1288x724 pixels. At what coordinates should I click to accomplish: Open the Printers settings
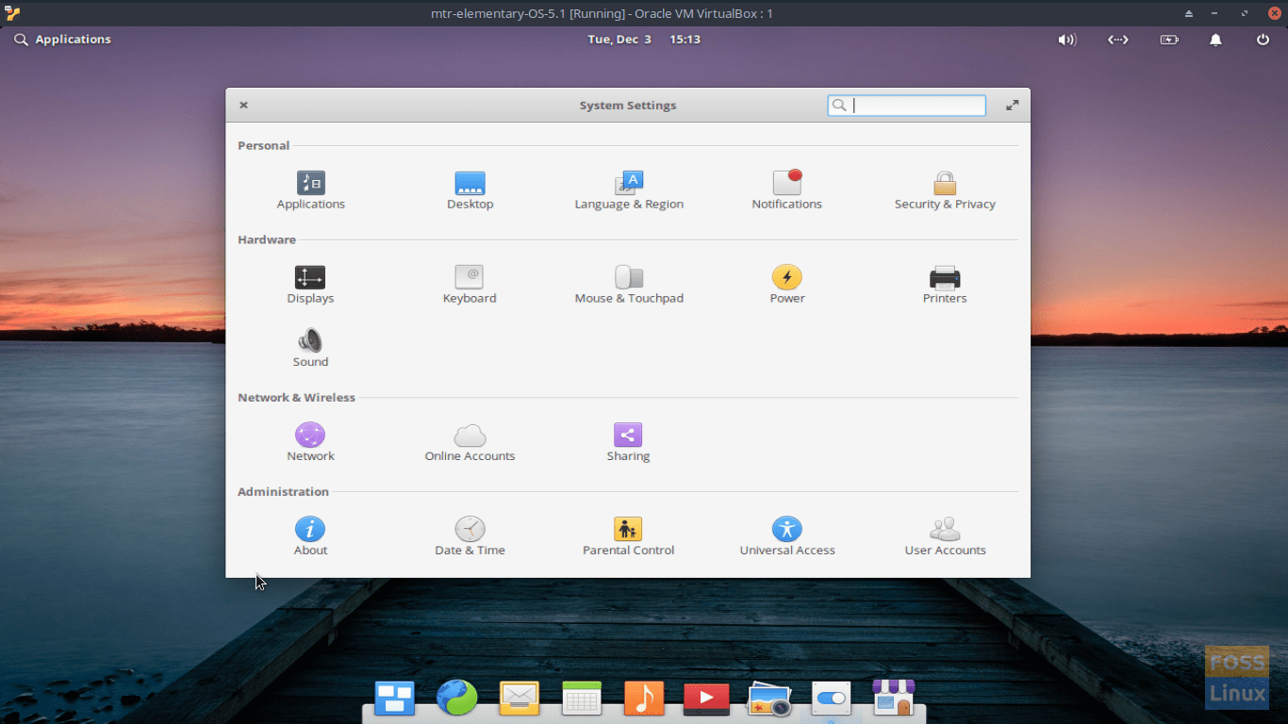point(945,278)
